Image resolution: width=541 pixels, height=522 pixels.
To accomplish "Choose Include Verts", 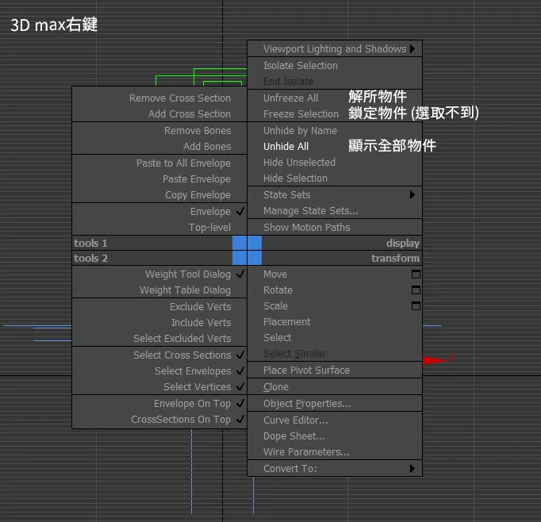I will [159, 323].
